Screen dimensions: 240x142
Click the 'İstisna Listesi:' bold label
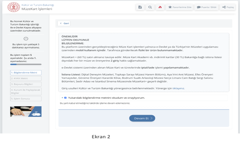(71, 74)
